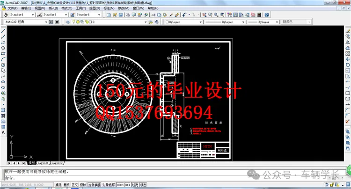Image resolution: width=351 pixels, height=189 pixels.
Task: Open the color control ByLayer dropdown
Action: [x=201, y=22]
